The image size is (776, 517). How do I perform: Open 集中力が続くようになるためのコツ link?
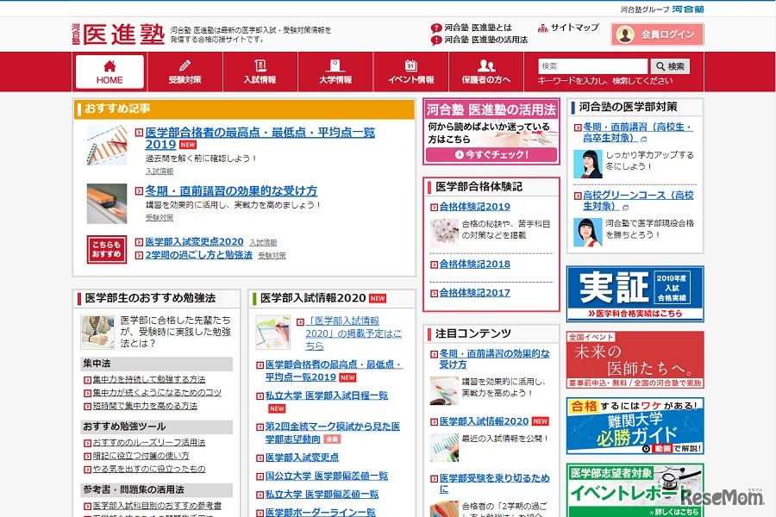(157, 393)
